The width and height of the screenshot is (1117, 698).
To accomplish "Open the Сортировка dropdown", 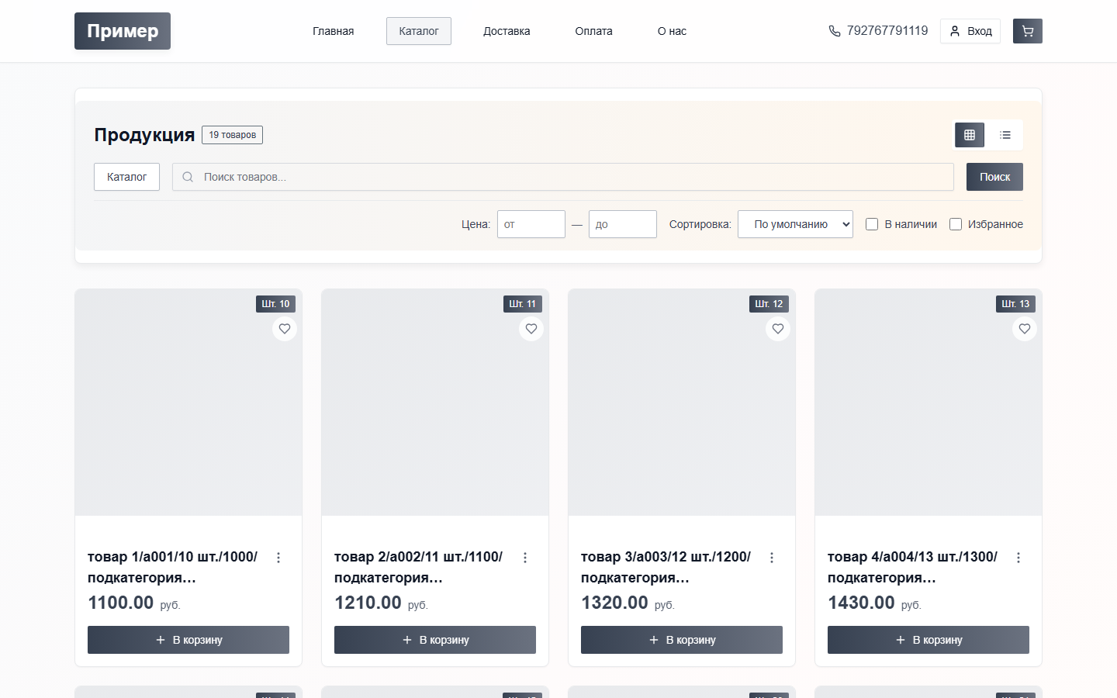I will [795, 224].
